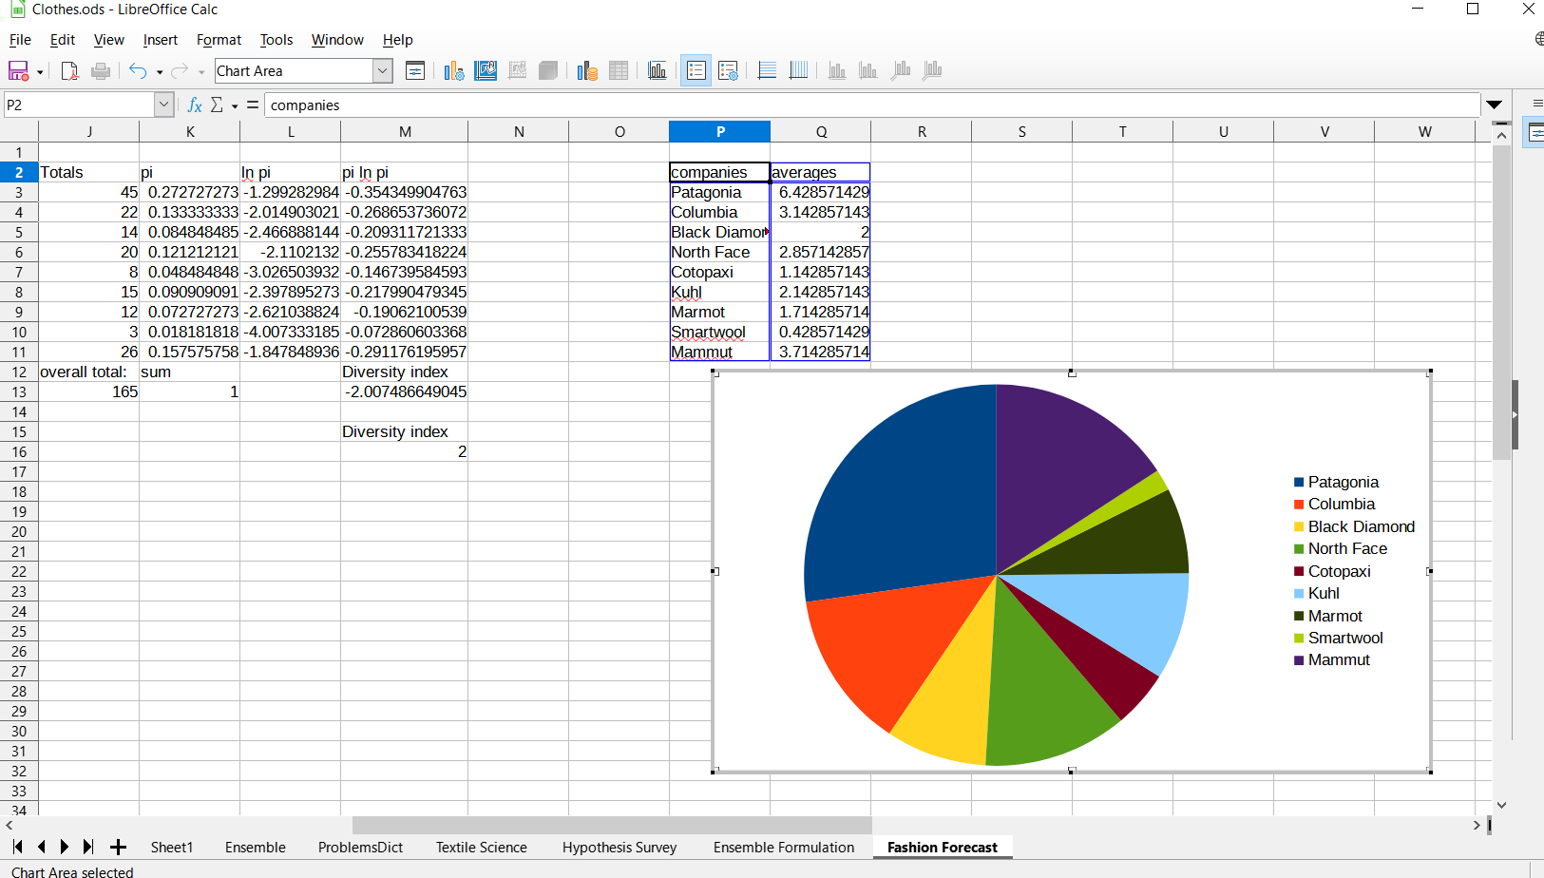The width and height of the screenshot is (1544, 878).
Task: Open the Legend settings icon
Action: 729,71
